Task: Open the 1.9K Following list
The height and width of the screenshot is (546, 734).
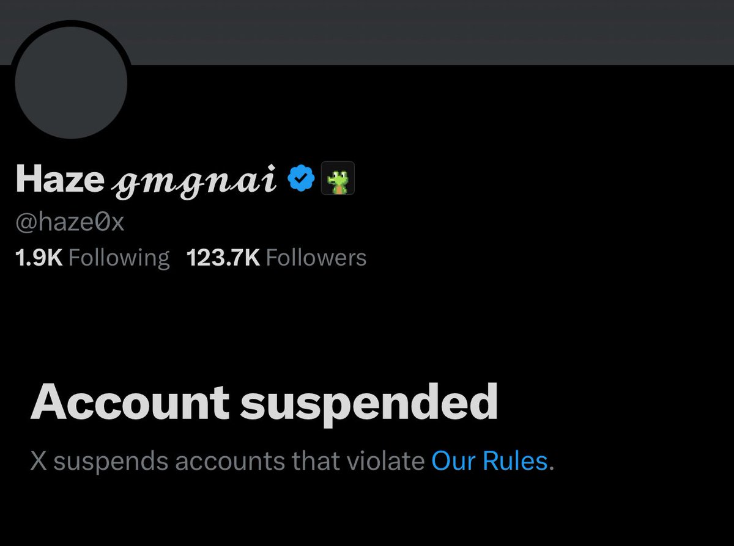Action: coord(92,258)
